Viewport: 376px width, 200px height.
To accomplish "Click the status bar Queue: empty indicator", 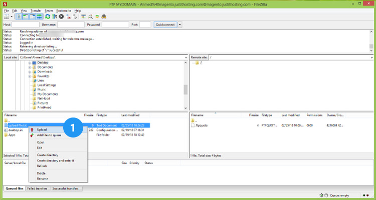I will point(339,195).
